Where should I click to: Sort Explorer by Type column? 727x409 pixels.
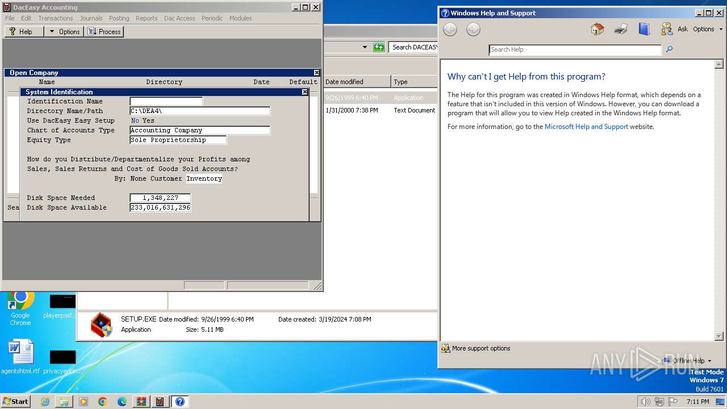414,82
